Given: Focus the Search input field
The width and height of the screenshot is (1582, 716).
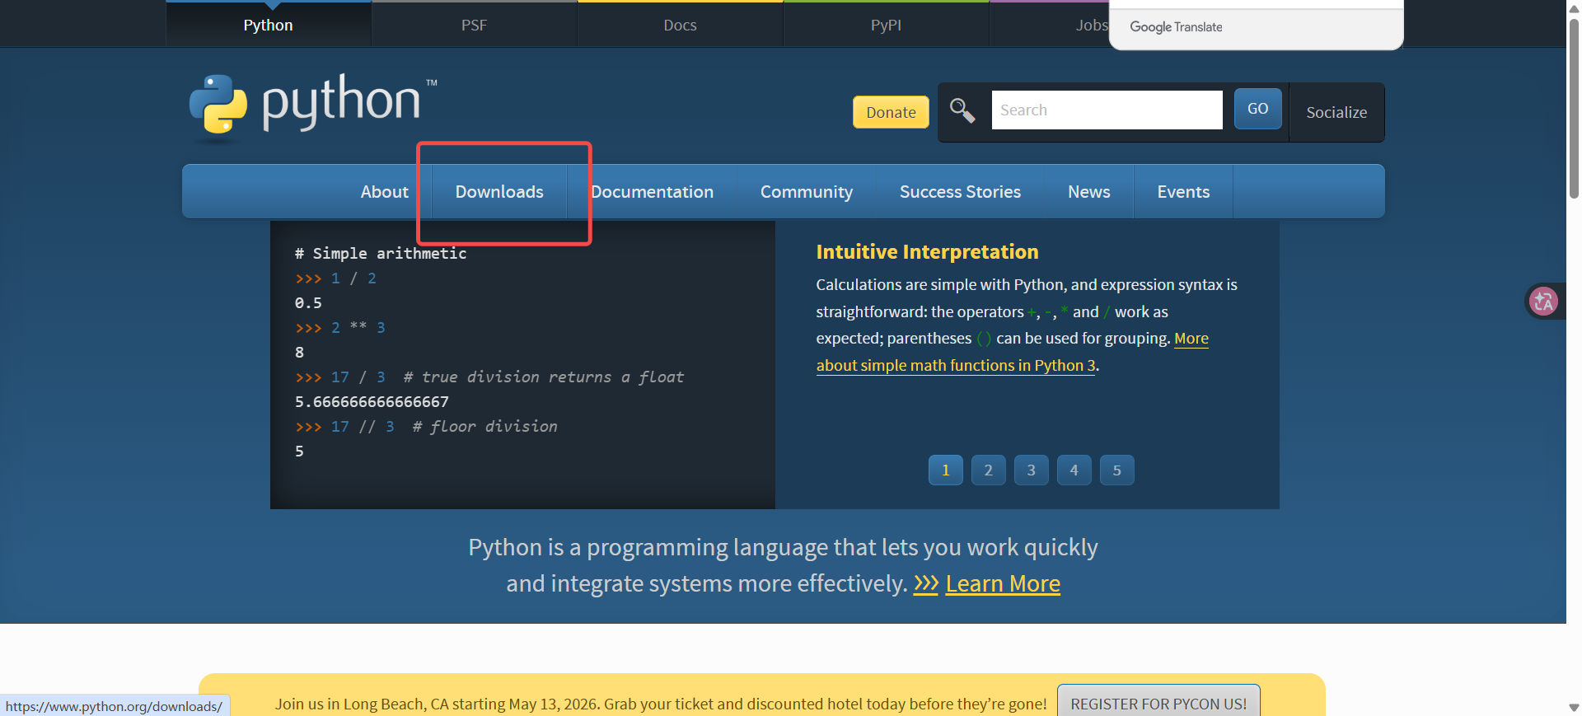Looking at the screenshot, I should pos(1107,110).
